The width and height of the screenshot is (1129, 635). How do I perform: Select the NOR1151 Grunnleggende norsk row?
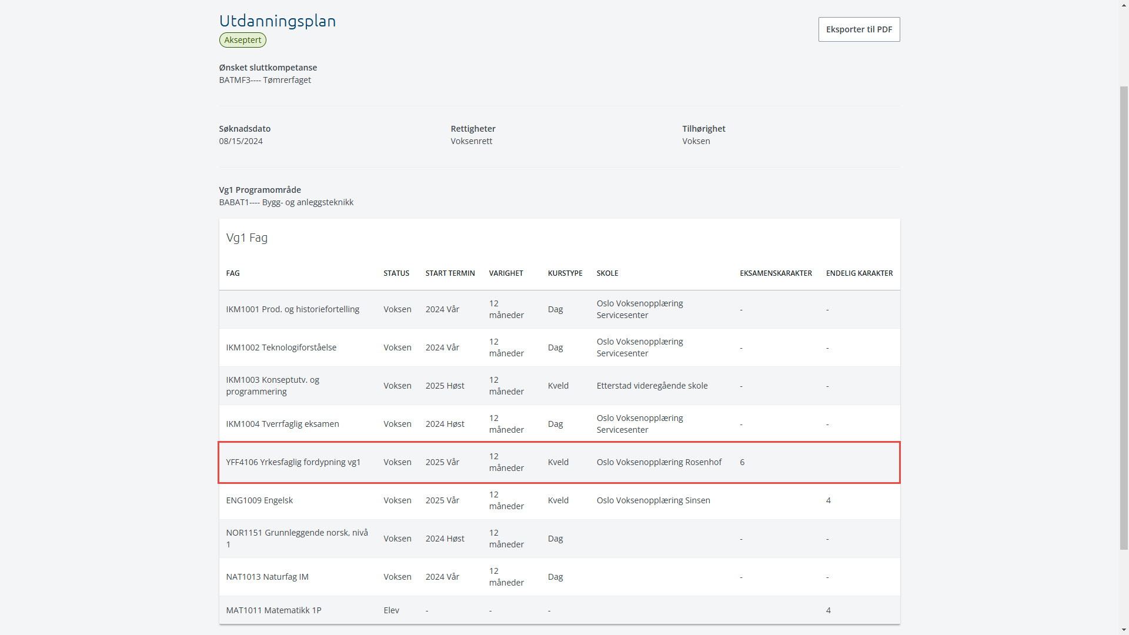point(296,539)
